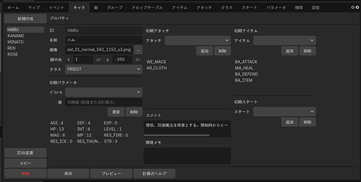
Task: Click the 名前 field containing ハル
Action: pyautogui.click(x=104, y=40)
